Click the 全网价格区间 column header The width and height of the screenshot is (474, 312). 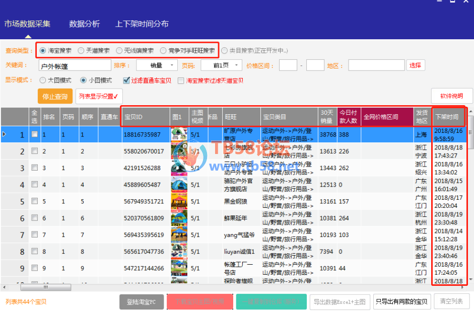pyautogui.click(x=387, y=117)
